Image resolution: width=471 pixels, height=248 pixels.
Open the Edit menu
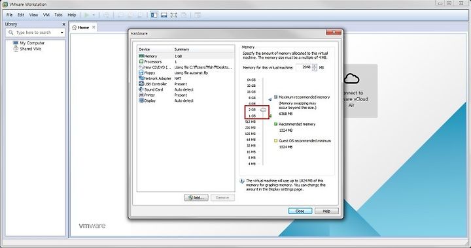(21, 15)
